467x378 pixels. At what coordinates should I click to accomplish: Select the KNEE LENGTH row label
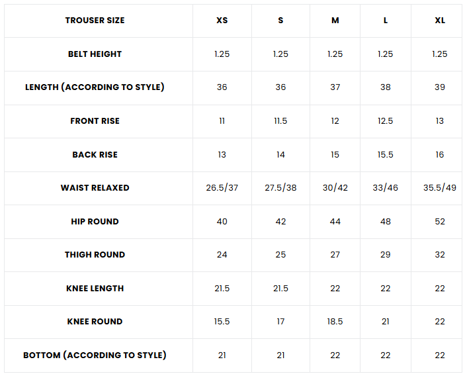coord(95,289)
